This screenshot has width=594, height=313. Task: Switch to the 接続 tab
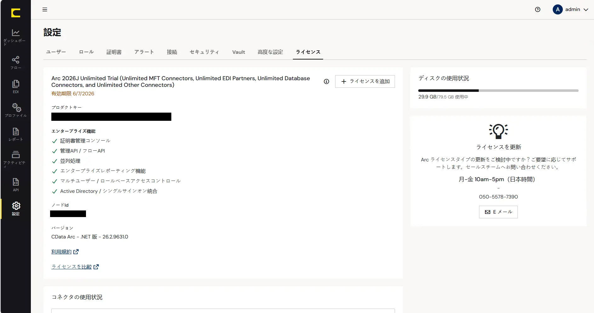pos(172,52)
